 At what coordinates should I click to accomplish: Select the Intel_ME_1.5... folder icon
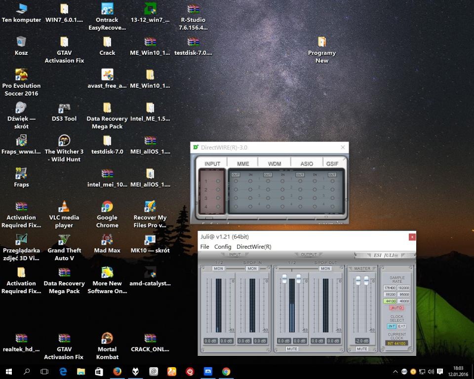click(150, 113)
